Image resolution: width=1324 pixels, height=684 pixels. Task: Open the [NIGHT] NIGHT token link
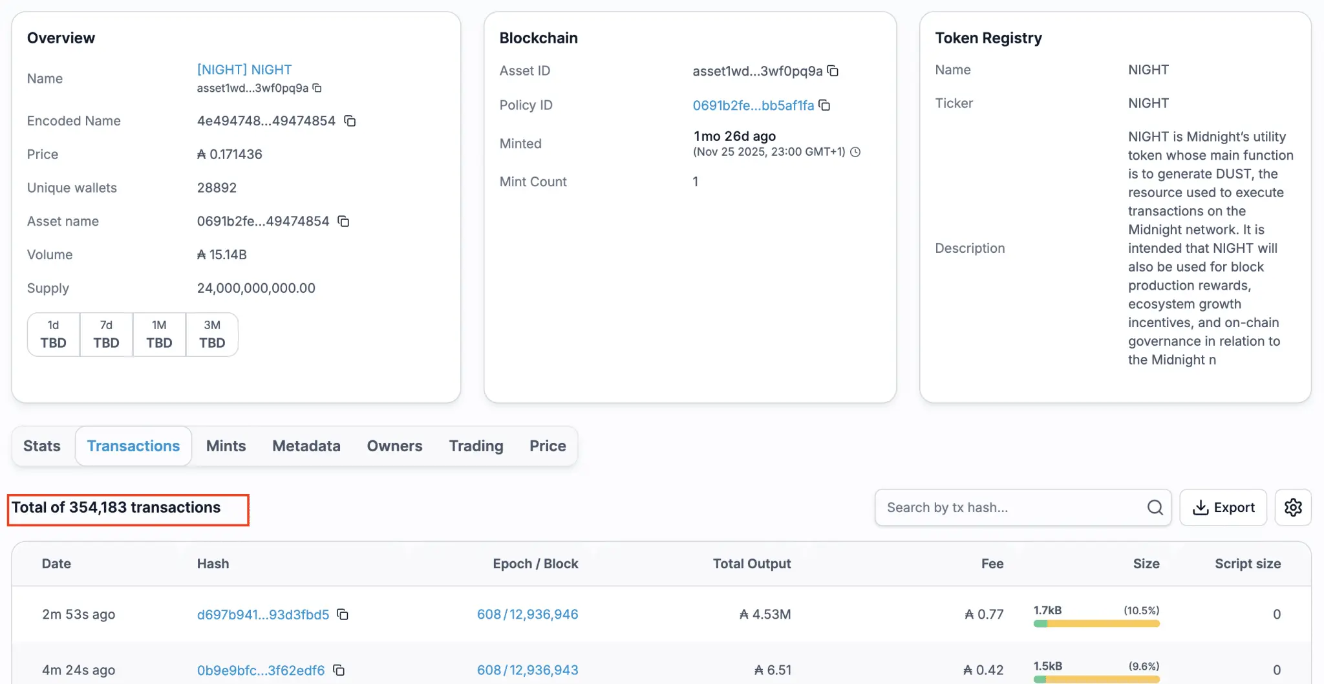[244, 69]
